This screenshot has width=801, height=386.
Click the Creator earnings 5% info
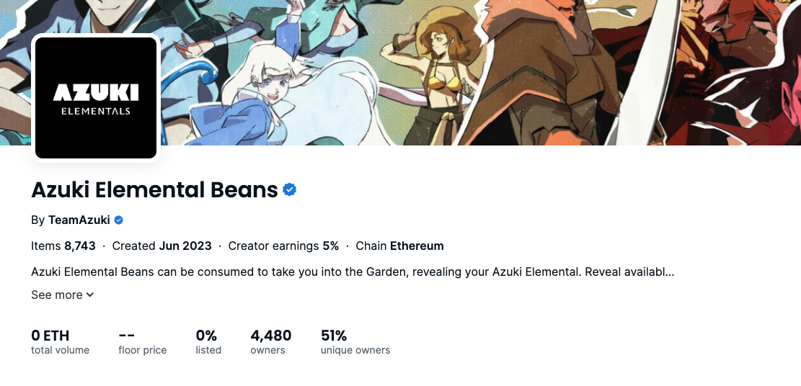tap(283, 246)
